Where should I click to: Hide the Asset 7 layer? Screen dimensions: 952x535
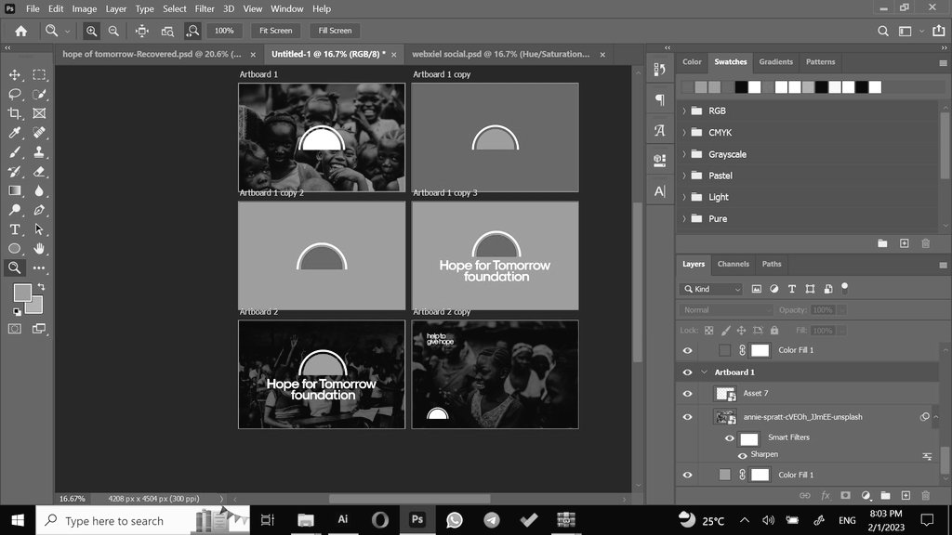(687, 394)
